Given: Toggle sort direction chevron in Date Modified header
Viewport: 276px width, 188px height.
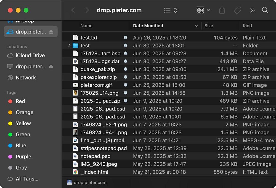Looking at the screenshot, I should tap(197, 26).
